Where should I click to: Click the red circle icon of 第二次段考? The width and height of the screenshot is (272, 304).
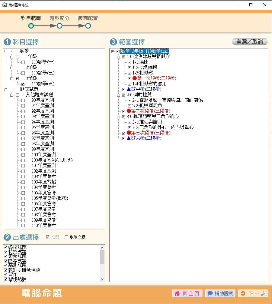129,111
